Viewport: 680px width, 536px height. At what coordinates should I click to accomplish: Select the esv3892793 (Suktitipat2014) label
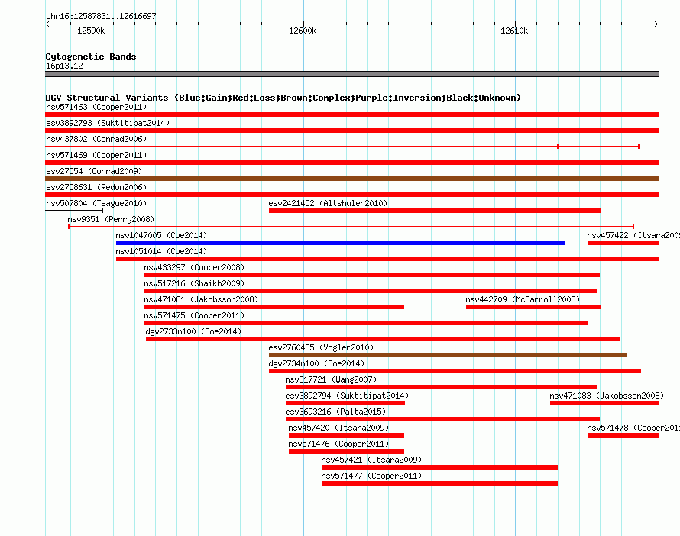tap(108, 123)
